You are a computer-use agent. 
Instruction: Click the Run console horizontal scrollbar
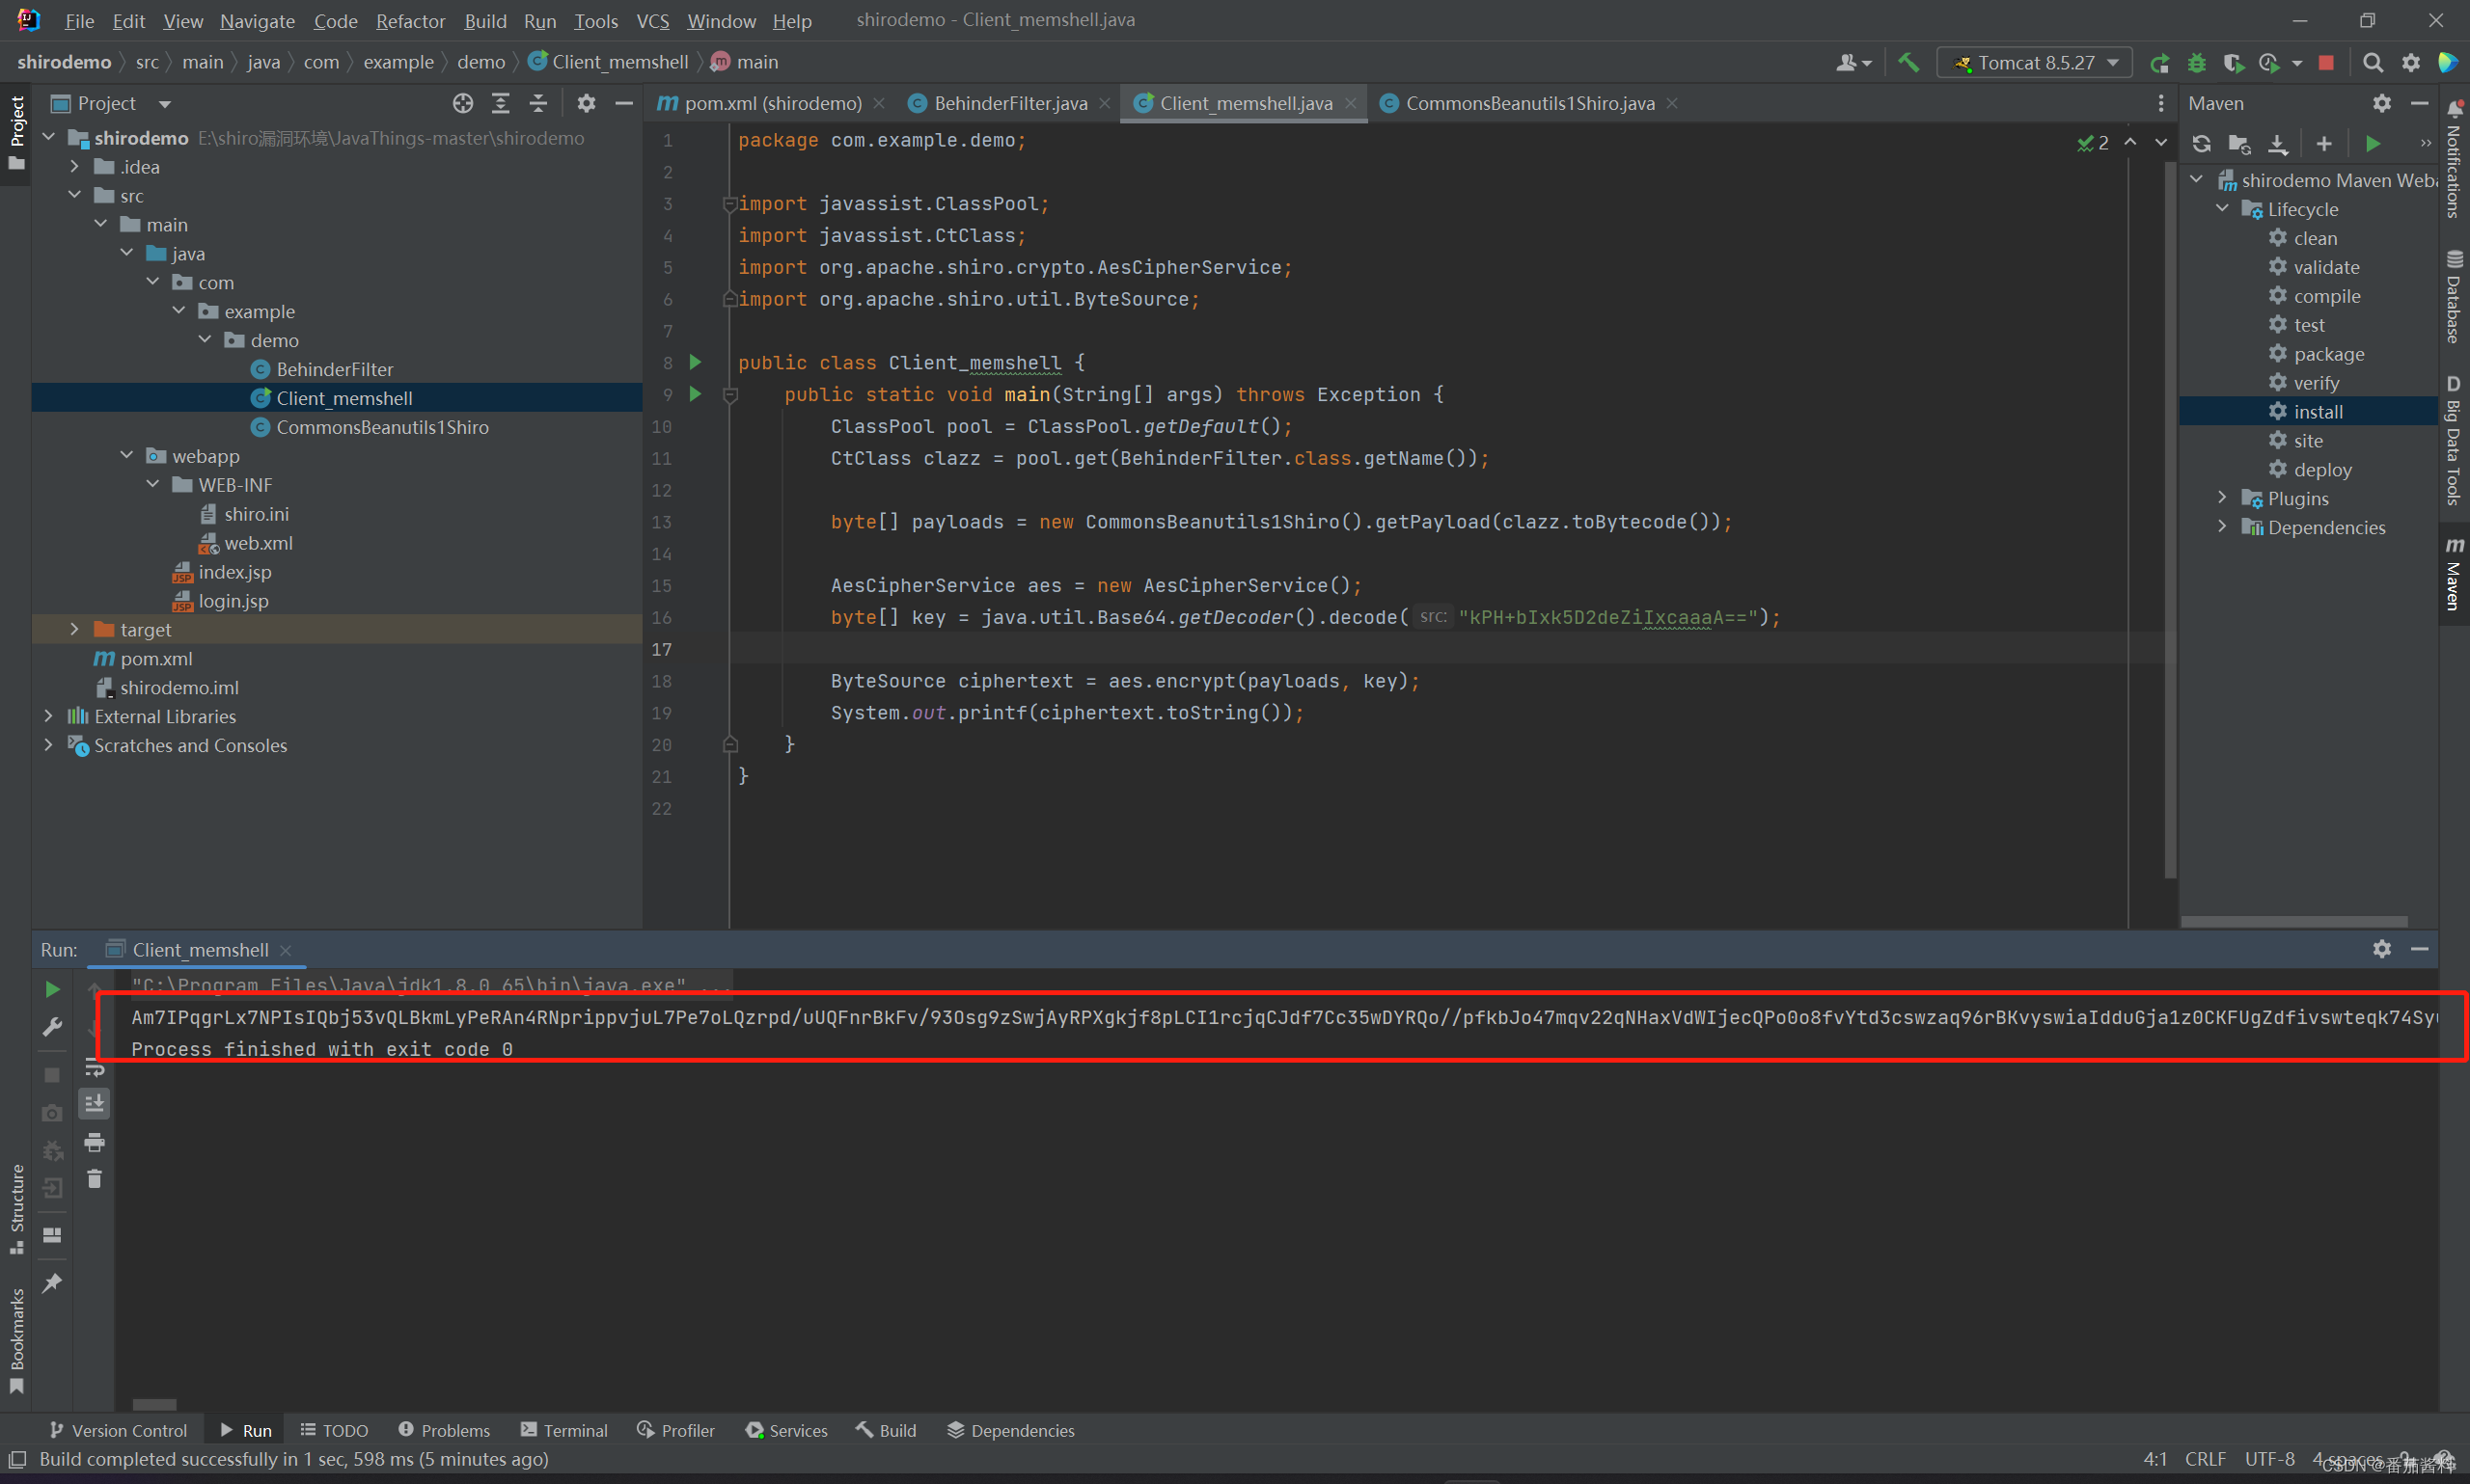pyautogui.click(x=155, y=1404)
